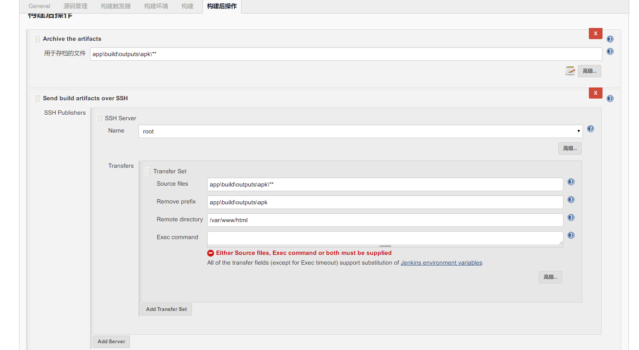Screen dimensions: 639x350
Task: Remove the Send build artifacts over SSH step
Action: [595, 93]
